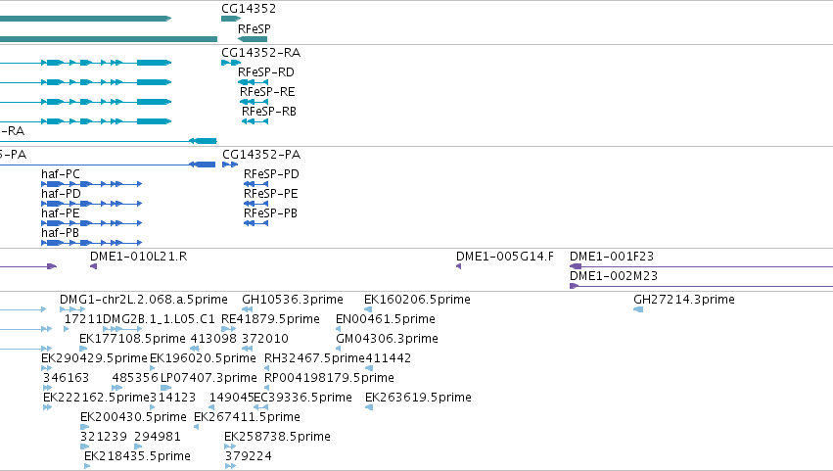Screen dimensions: 833x471
Task: Select the EK196020.5prime EST
Action: coord(153,368)
